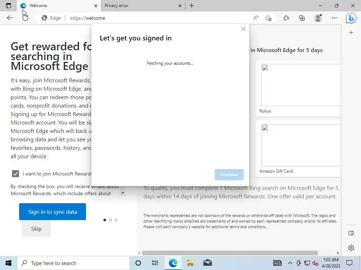Screen dimensions: 361x270
Task: Open the Bing chat sidebar icon
Action: (351, 18)
